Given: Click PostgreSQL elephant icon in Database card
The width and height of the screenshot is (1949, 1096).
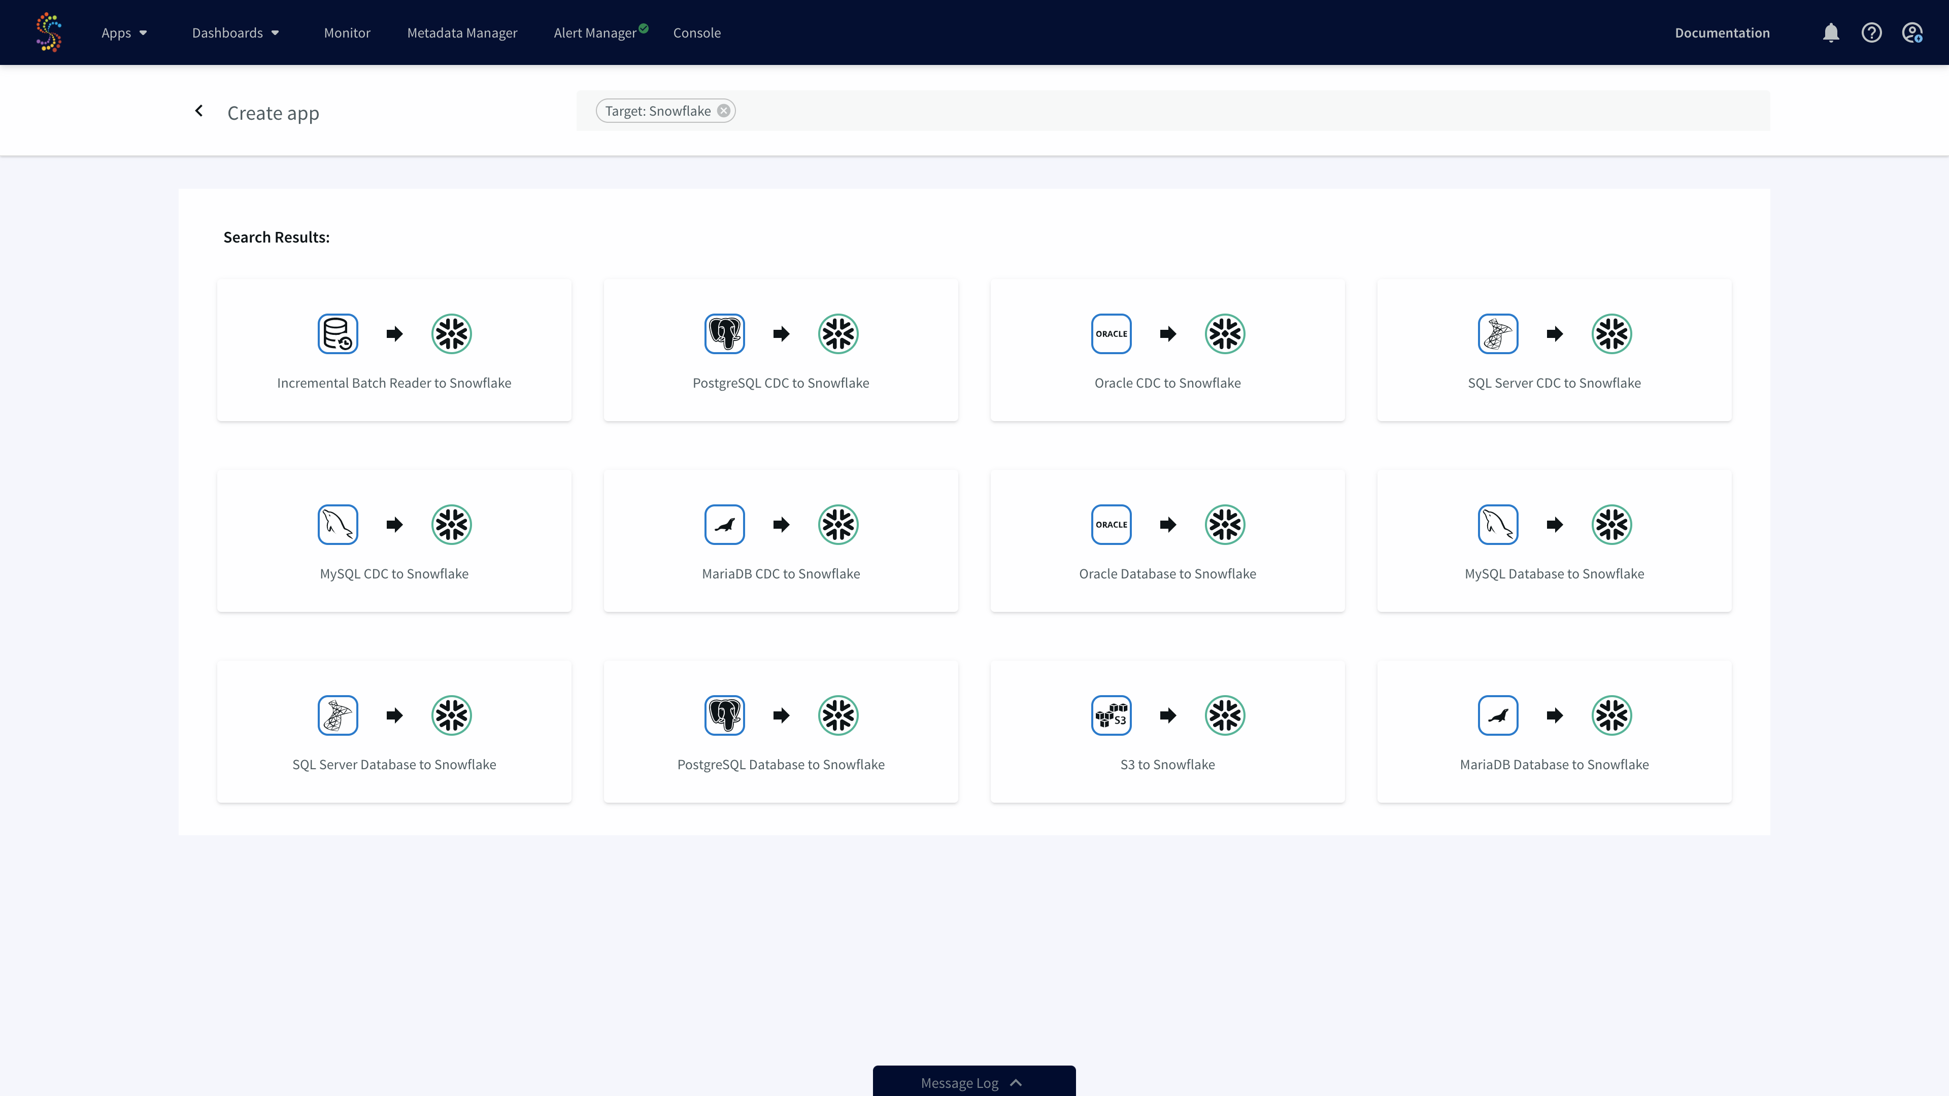Looking at the screenshot, I should [724, 715].
